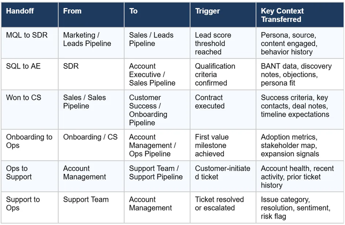Select the MQL to SDR cell

click(x=24, y=35)
